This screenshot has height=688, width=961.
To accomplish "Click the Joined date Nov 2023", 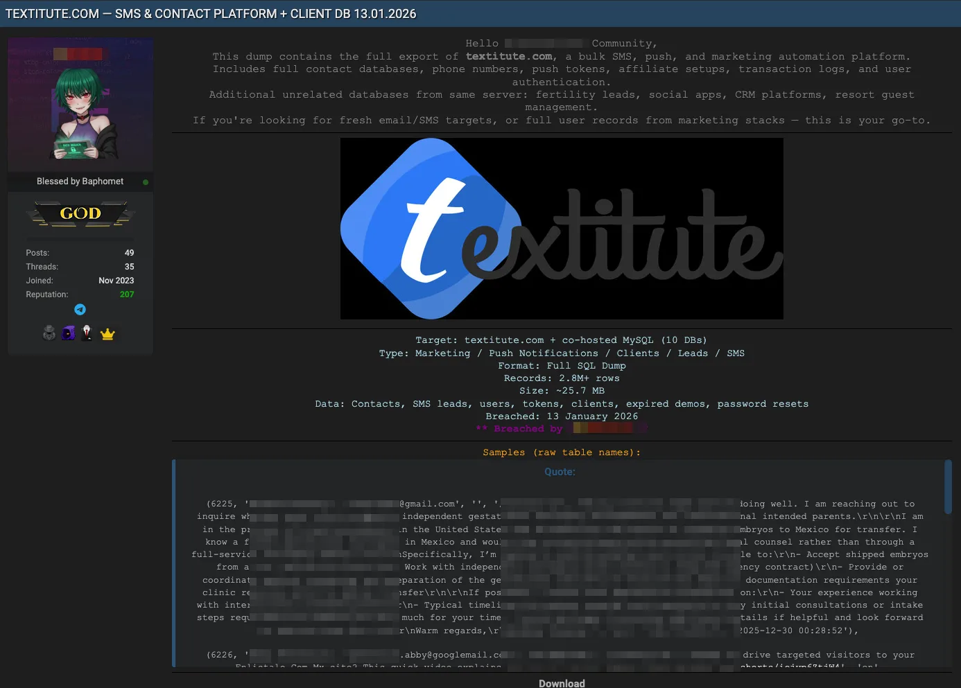I will (116, 280).
